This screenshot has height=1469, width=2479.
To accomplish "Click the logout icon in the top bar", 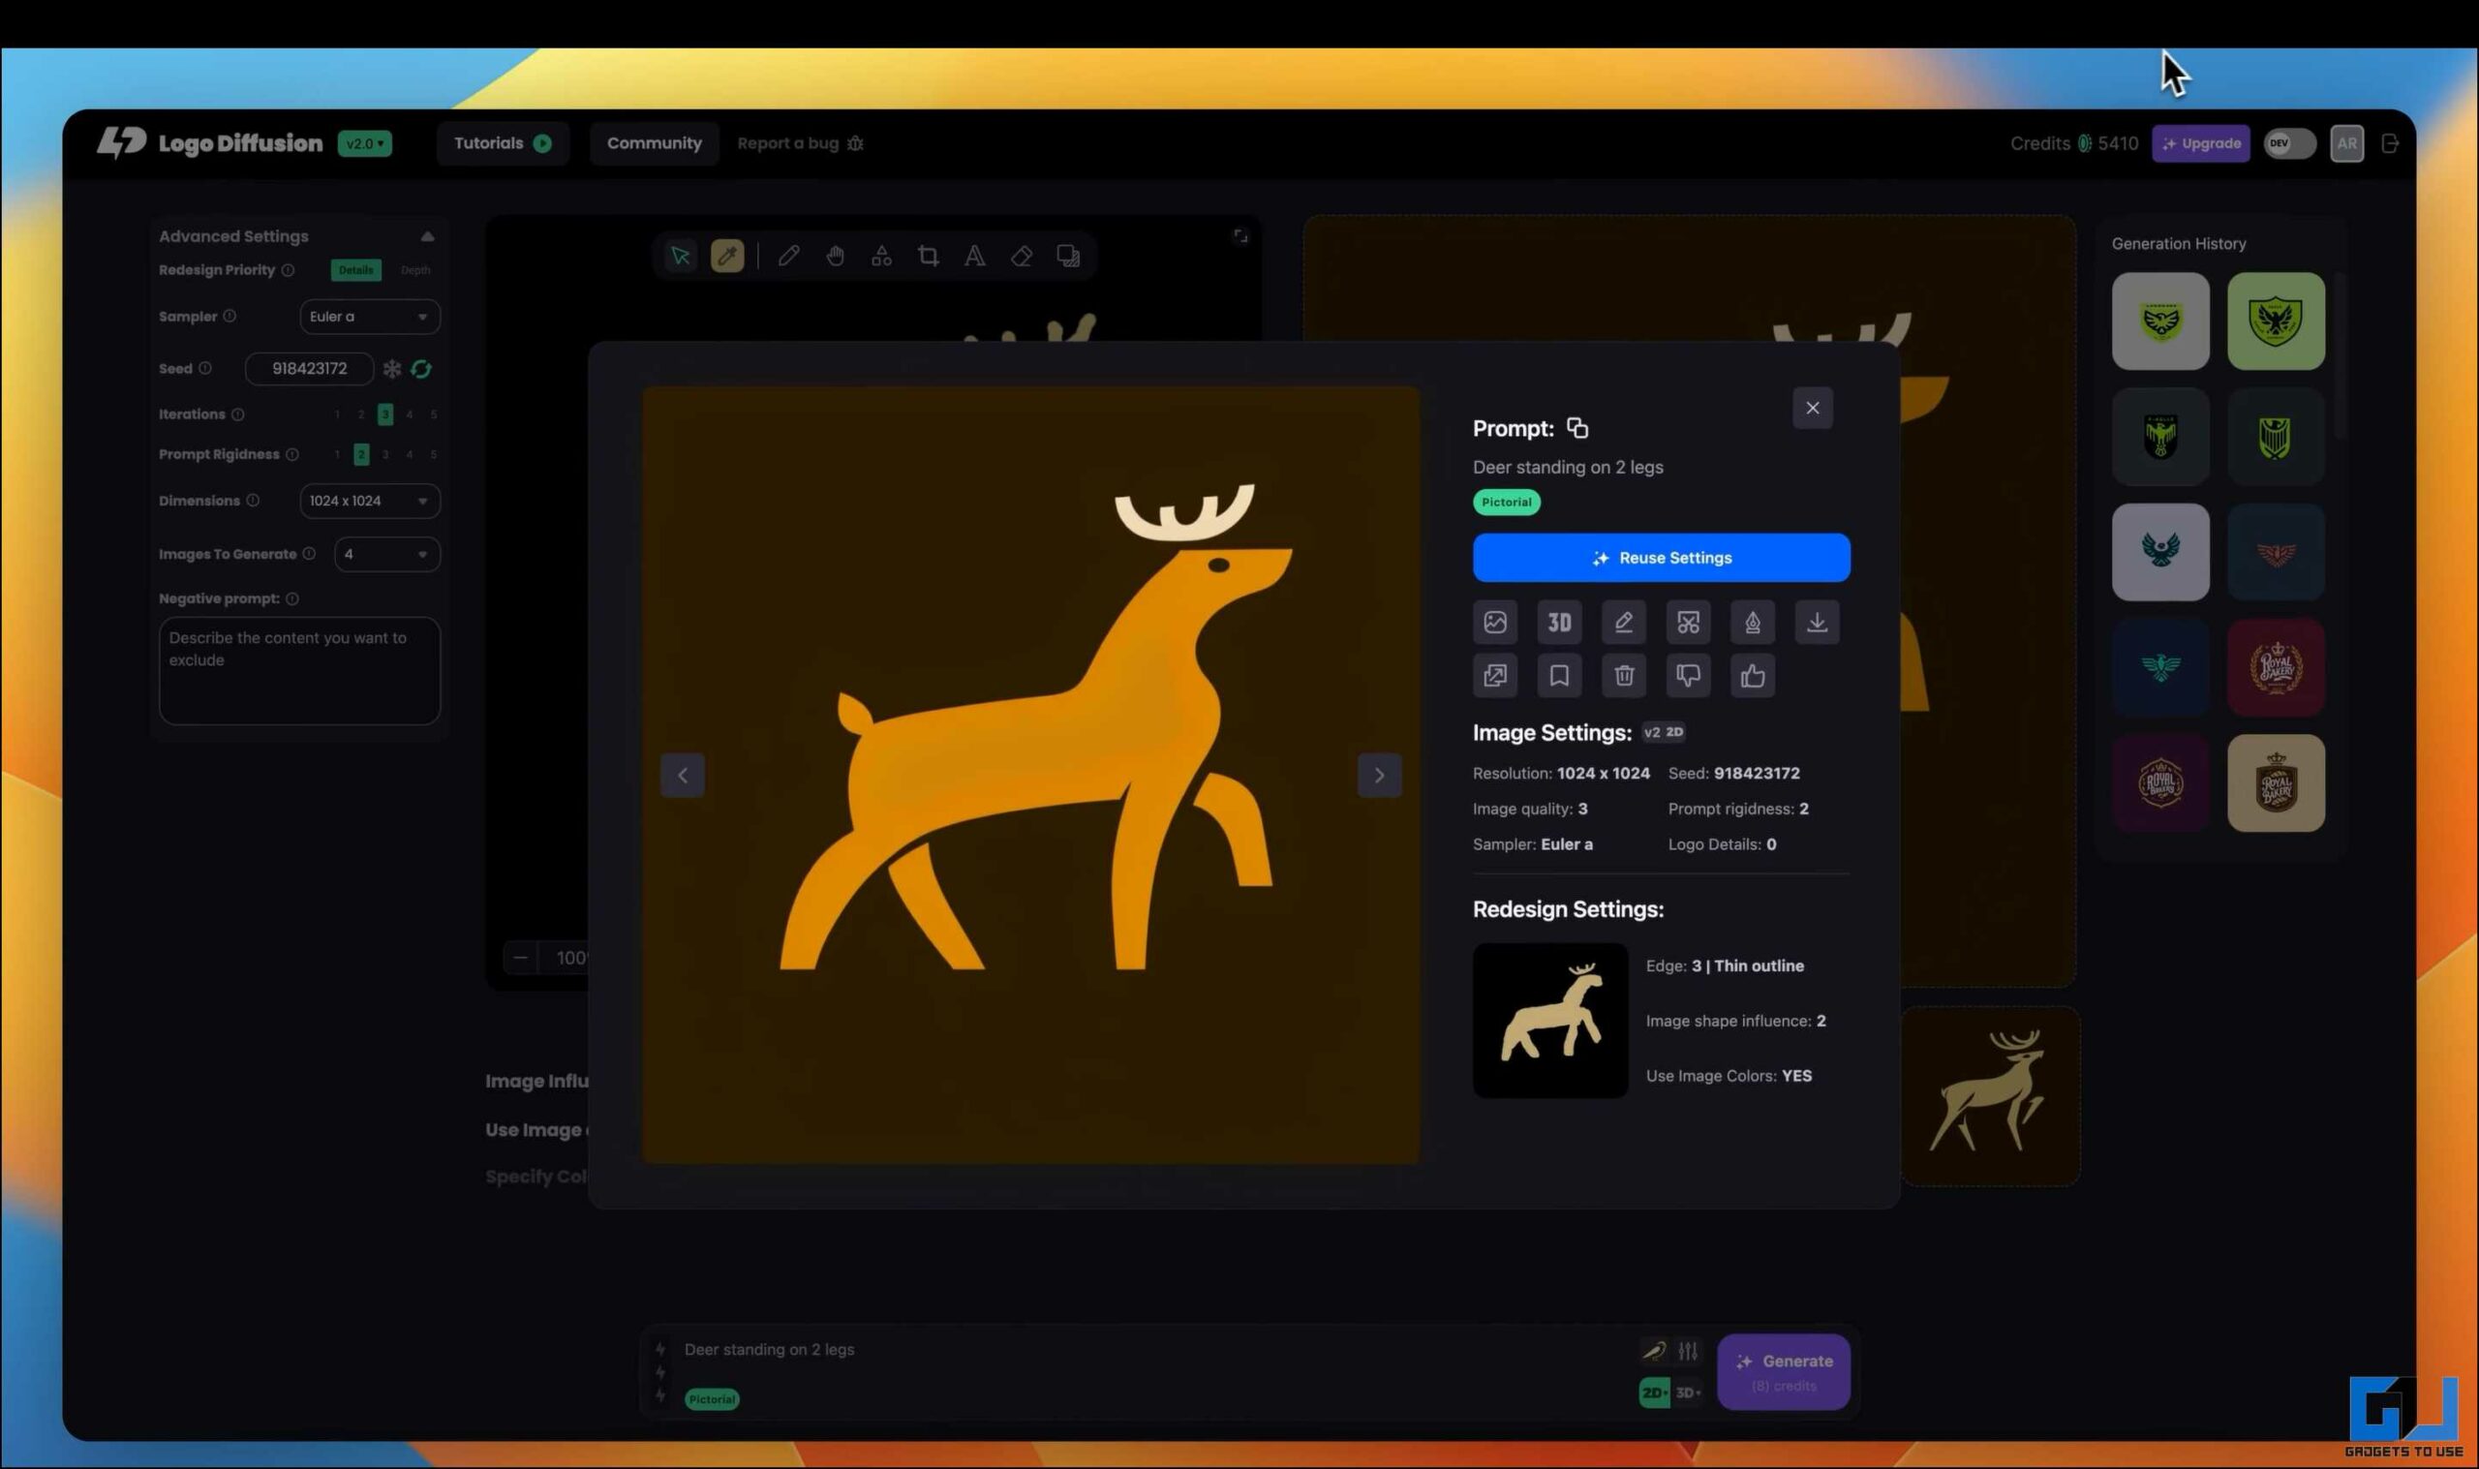I will 2389,142.
